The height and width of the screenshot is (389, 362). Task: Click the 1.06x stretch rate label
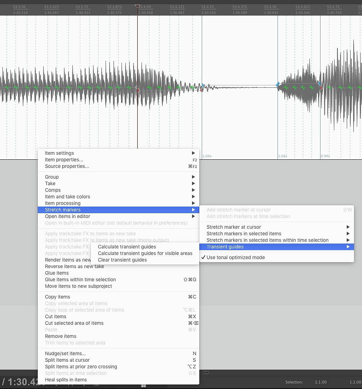[x=283, y=156]
